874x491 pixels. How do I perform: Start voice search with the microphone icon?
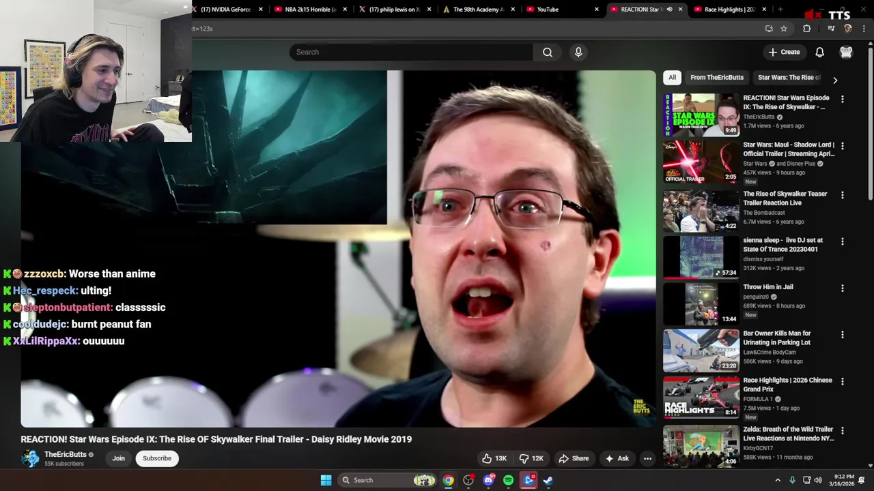[x=578, y=52]
